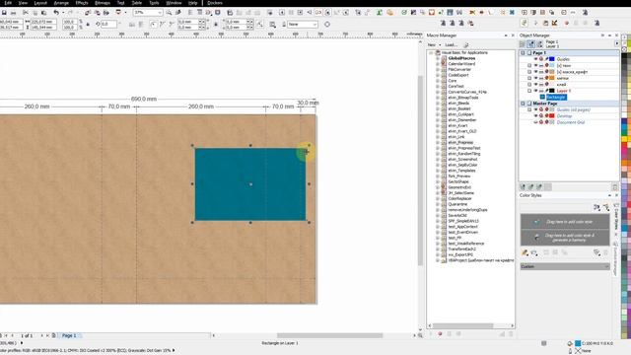Screen dimensions: 631x355
Task: Select the ColorReplacer macro project
Action: point(460,198)
